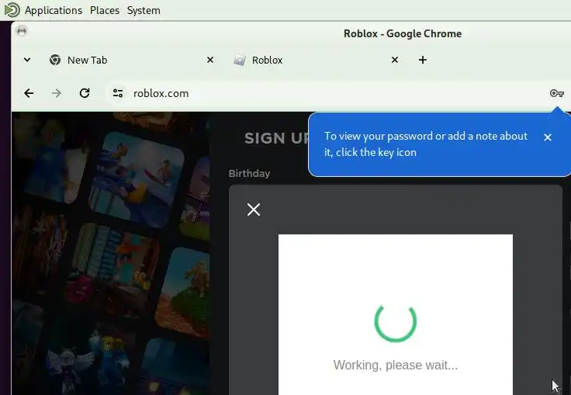The image size is (571, 395).
Task: Click the "Working, please wait..." text
Action: (396, 365)
